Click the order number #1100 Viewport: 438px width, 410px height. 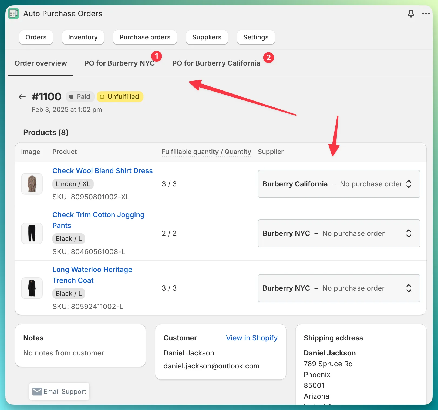tap(47, 97)
